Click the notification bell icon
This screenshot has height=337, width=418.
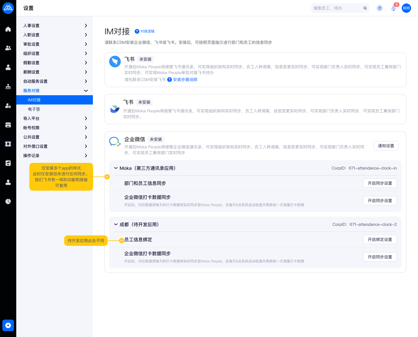coord(394,8)
